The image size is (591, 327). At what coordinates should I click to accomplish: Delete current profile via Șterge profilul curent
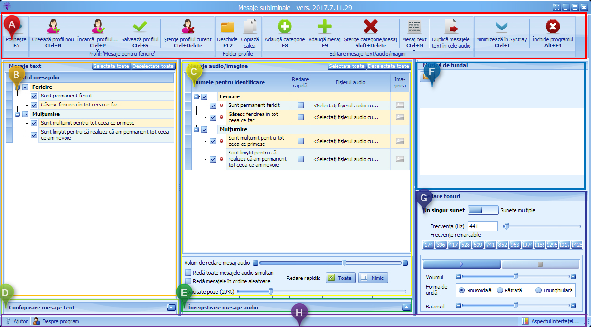pyautogui.click(x=187, y=27)
